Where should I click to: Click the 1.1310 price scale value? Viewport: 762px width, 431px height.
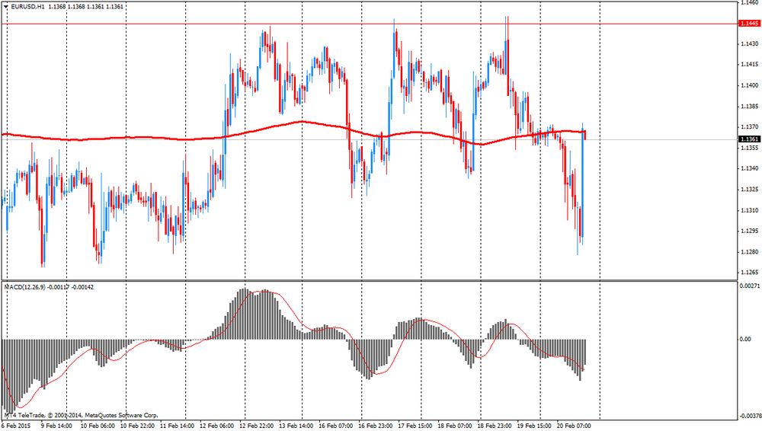[749, 210]
